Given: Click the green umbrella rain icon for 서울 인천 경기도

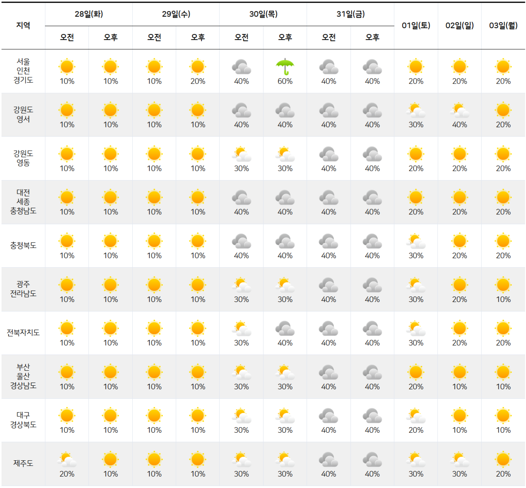Looking at the screenshot, I should 285,67.
